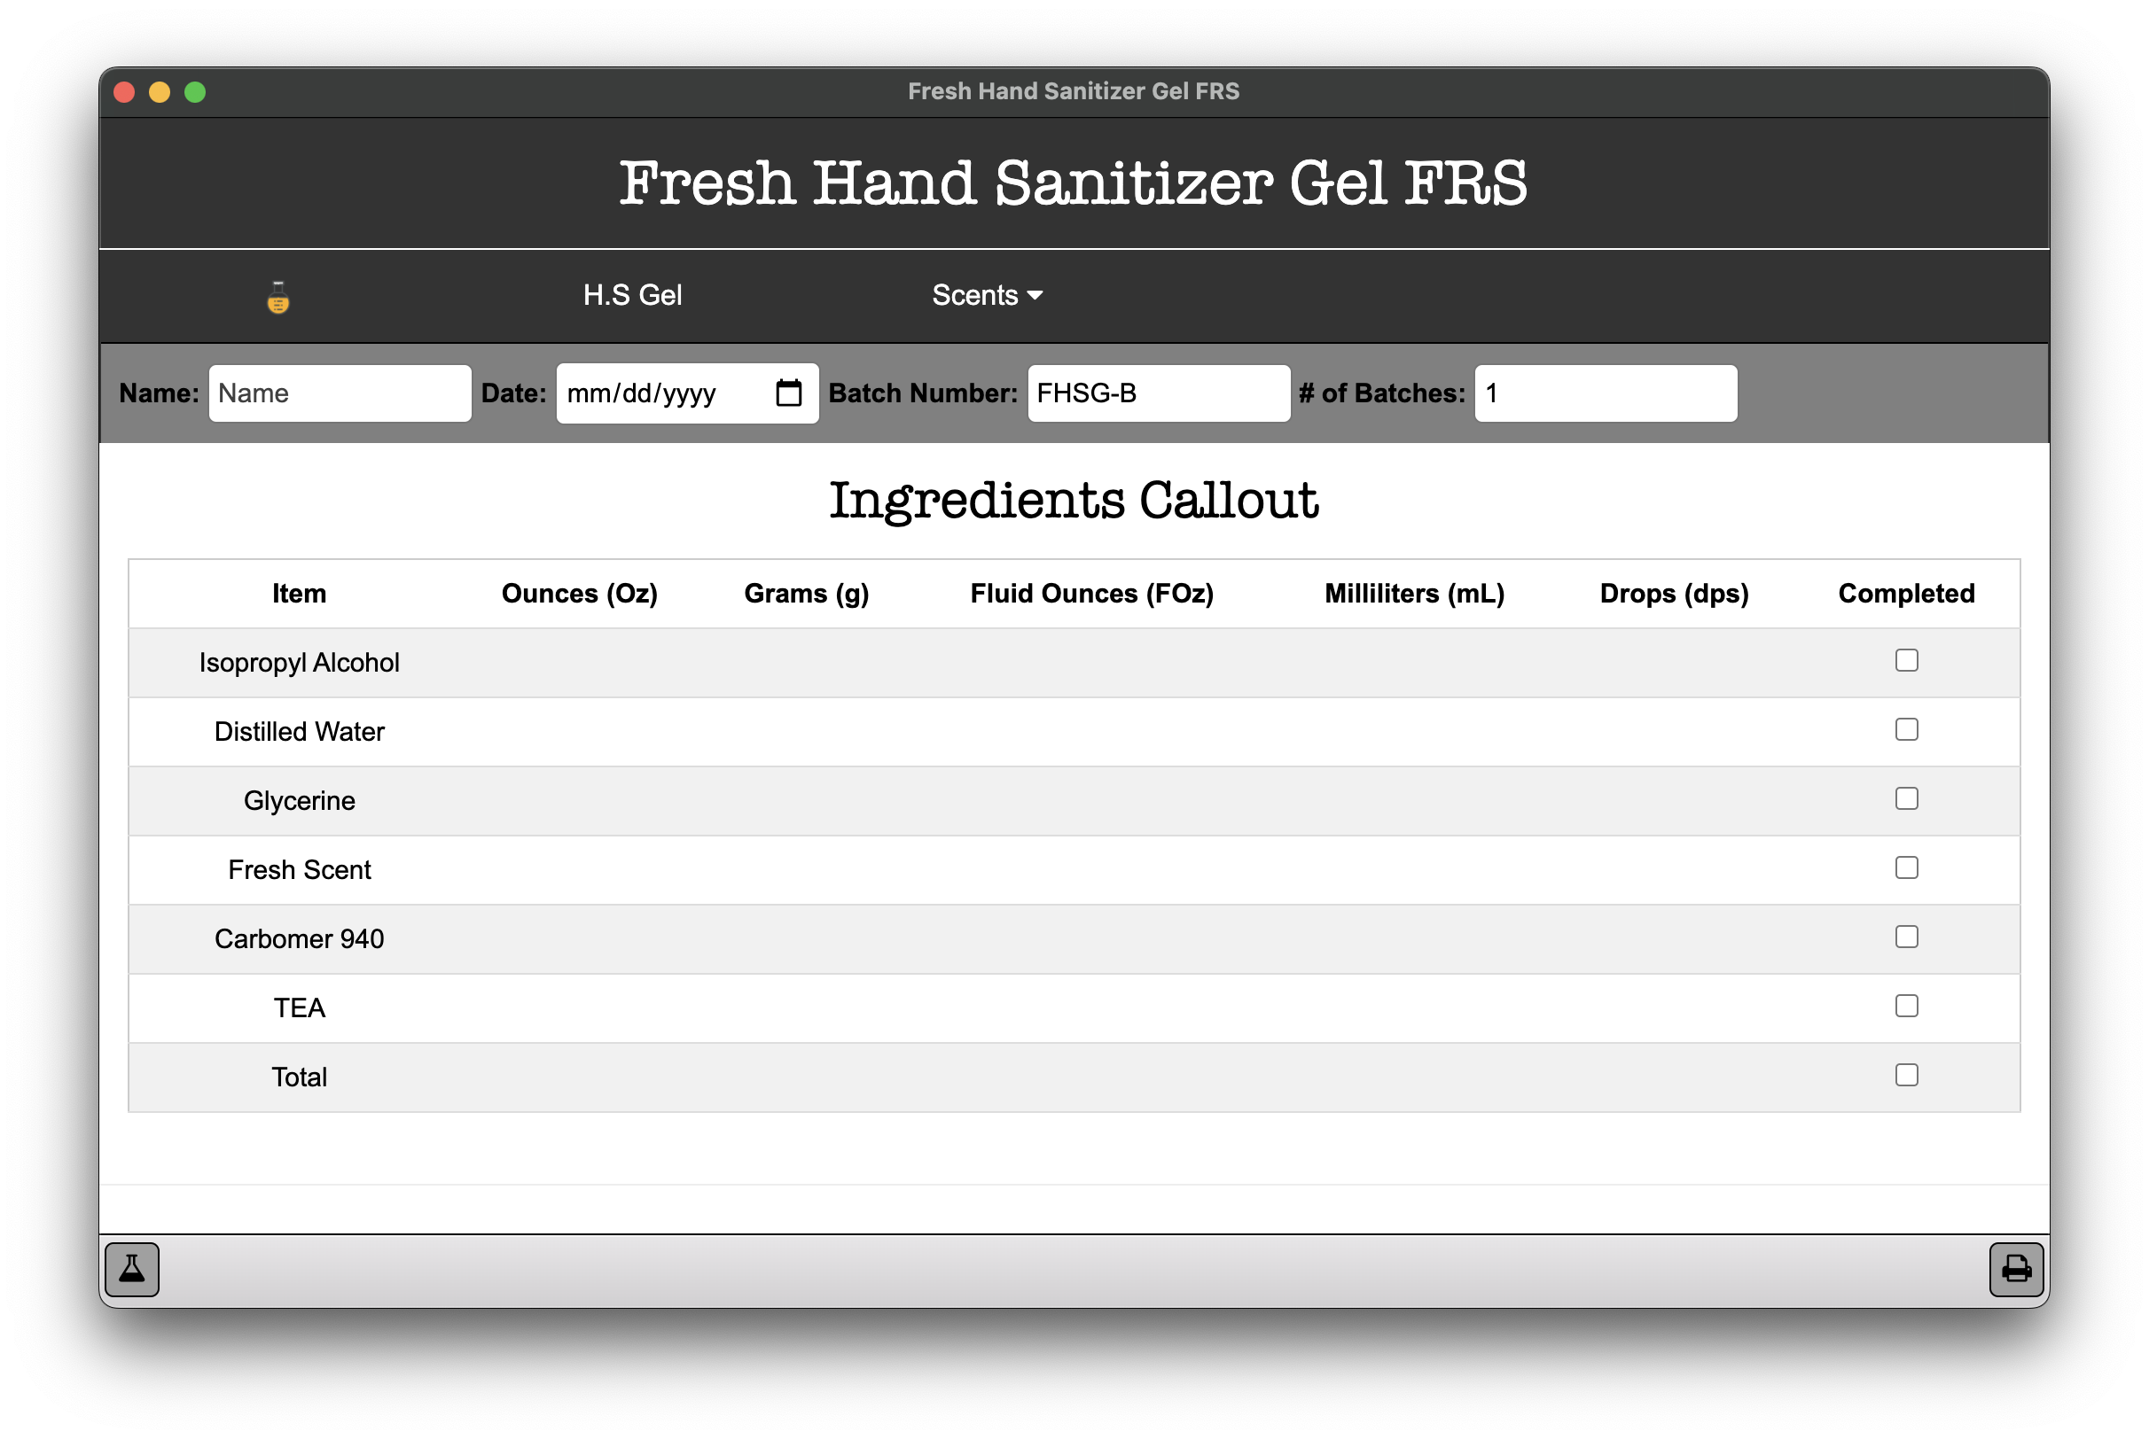Mark Glycerine as completed
This screenshot has width=2149, height=1439.
[x=1907, y=798]
